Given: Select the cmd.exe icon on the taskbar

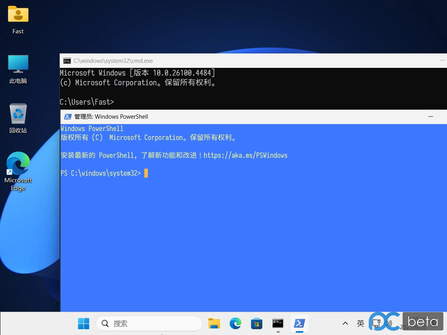Looking at the screenshot, I should tap(278, 323).
